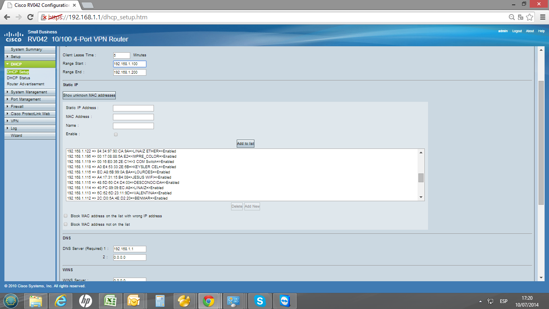Open Excel from the taskbar
This screenshot has width=549, height=309.
(111, 301)
